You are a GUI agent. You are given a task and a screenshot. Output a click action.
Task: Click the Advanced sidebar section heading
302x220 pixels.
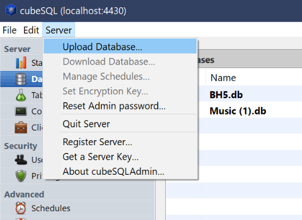point(24,194)
